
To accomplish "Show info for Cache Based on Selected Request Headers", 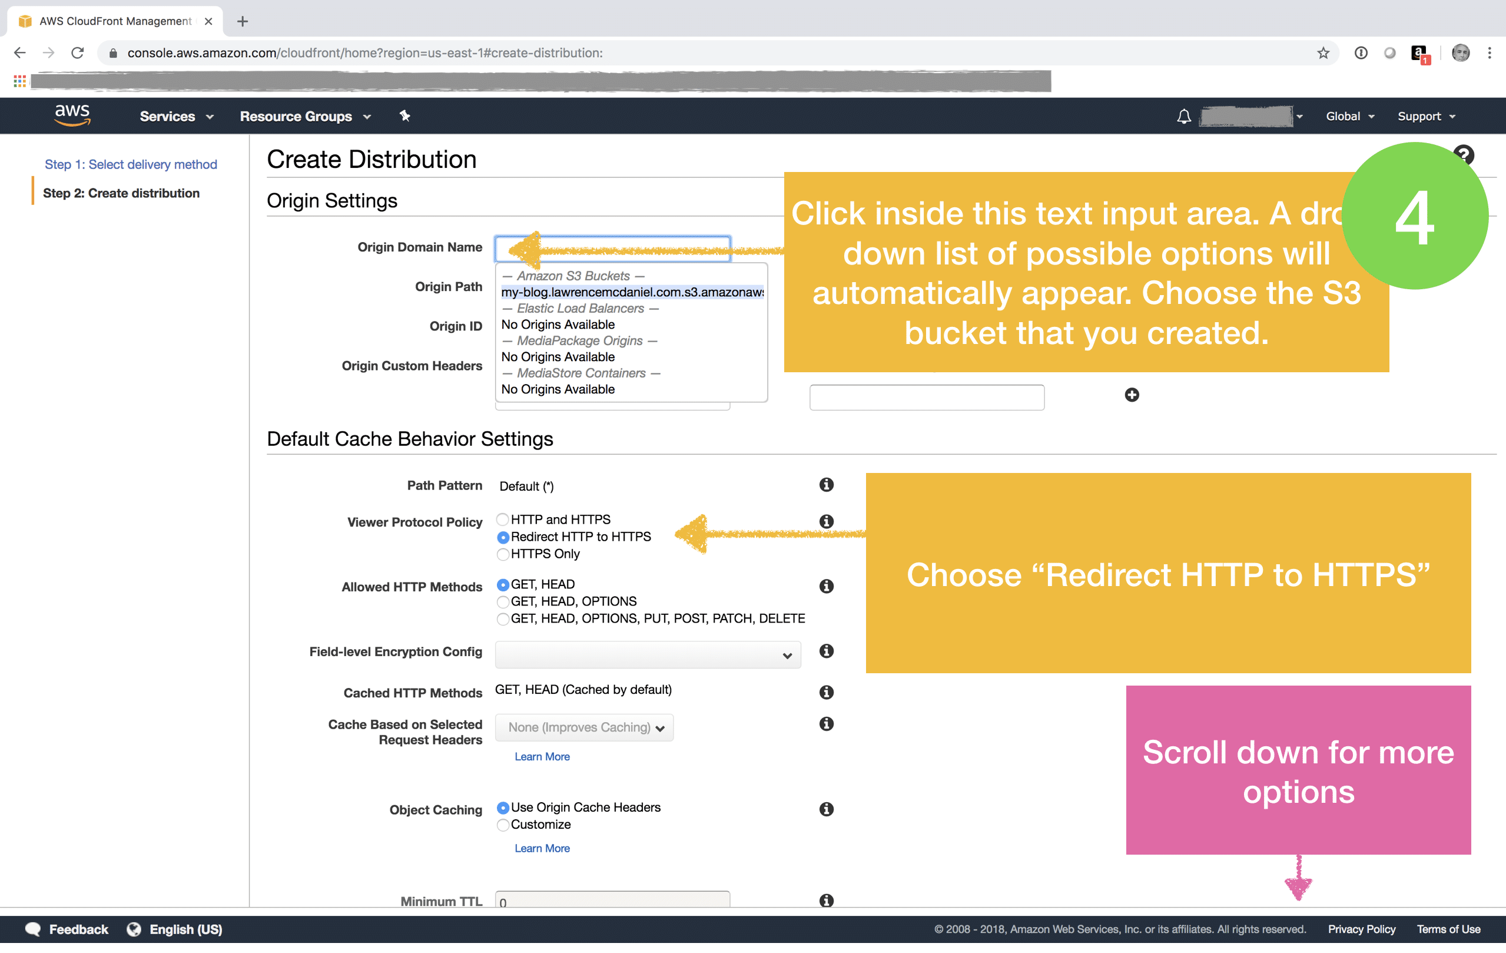I will pos(826,724).
